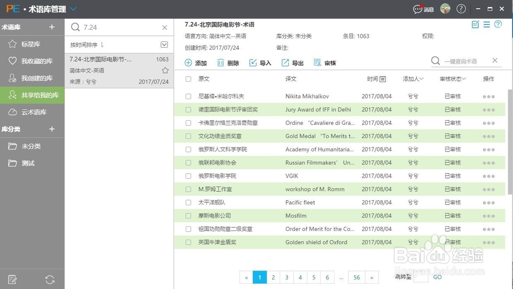Go to page 2 of results
The height and width of the screenshot is (289, 513).
coord(273,278)
